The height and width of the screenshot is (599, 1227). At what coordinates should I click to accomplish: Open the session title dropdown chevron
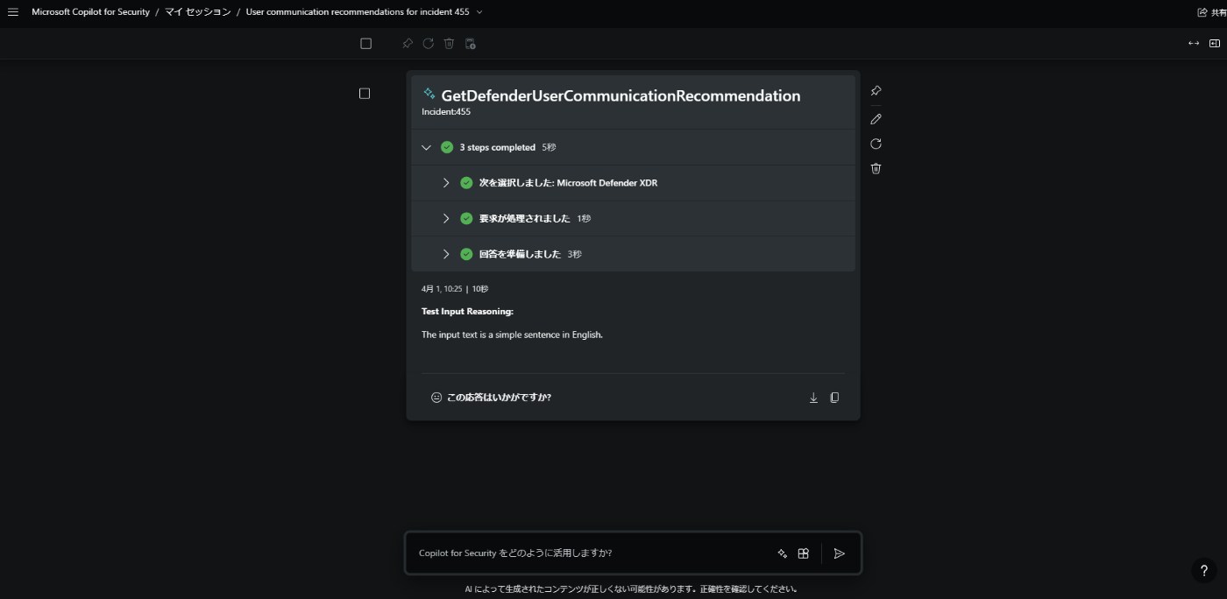(479, 12)
